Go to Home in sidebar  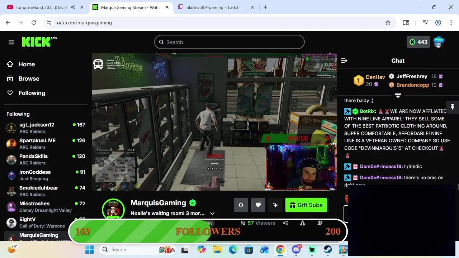click(x=22, y=64)
